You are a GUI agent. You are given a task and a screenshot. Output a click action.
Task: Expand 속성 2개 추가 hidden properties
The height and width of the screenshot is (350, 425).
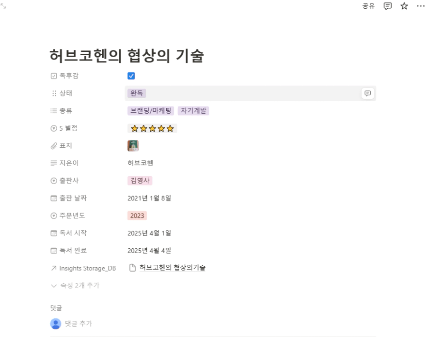[x=75, y=286]
